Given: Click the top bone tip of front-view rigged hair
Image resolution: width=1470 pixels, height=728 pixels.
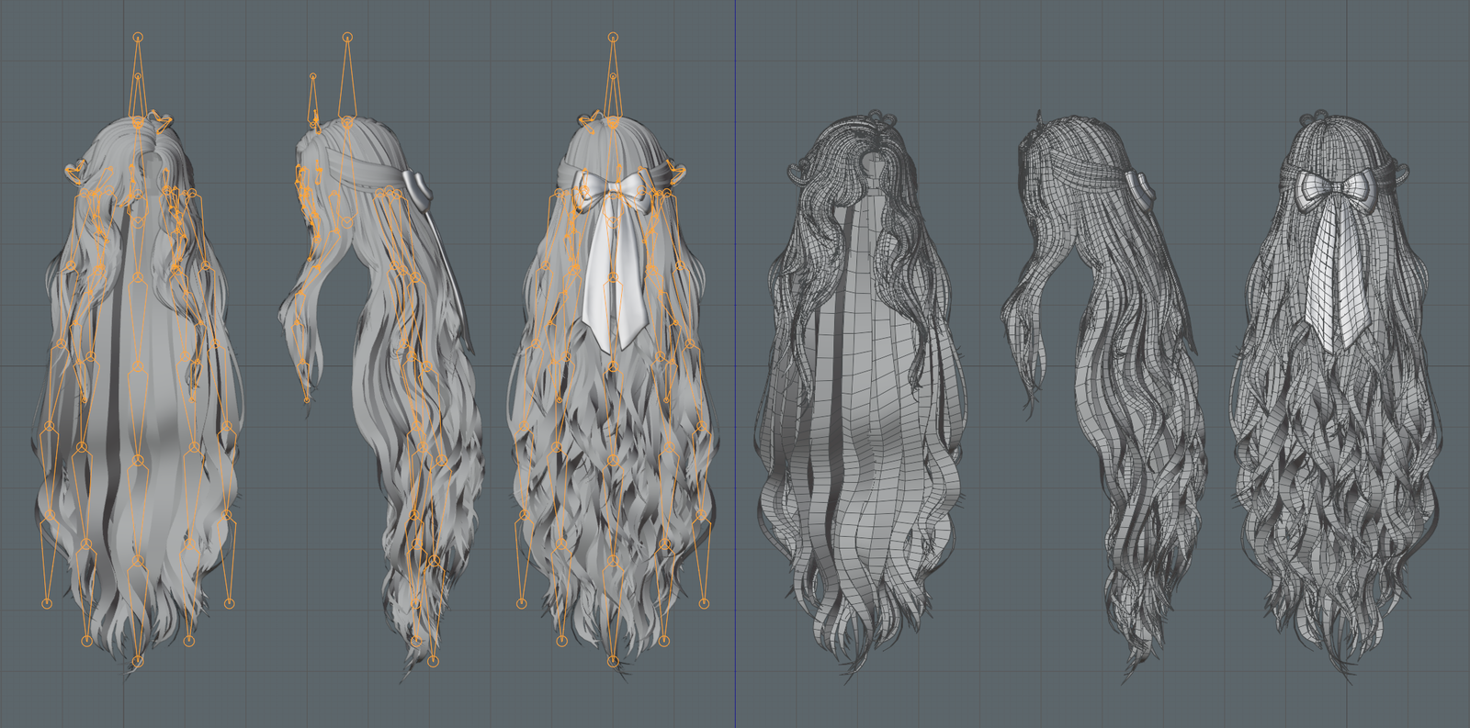Looking at the screenshot, I should [138, 38].
